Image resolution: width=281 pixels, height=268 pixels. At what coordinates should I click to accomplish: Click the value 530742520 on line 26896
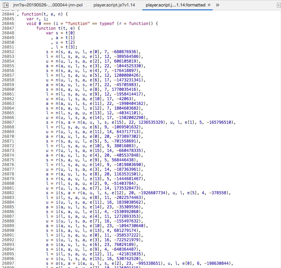[x=128, y=259]
